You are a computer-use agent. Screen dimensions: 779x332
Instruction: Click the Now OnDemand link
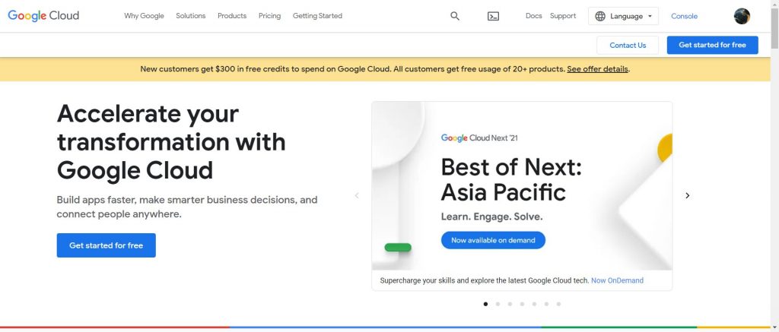pos(617,280)
